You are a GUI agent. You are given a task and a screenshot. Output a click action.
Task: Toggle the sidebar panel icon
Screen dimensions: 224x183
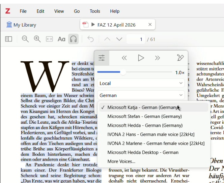[x=8, y=39]
